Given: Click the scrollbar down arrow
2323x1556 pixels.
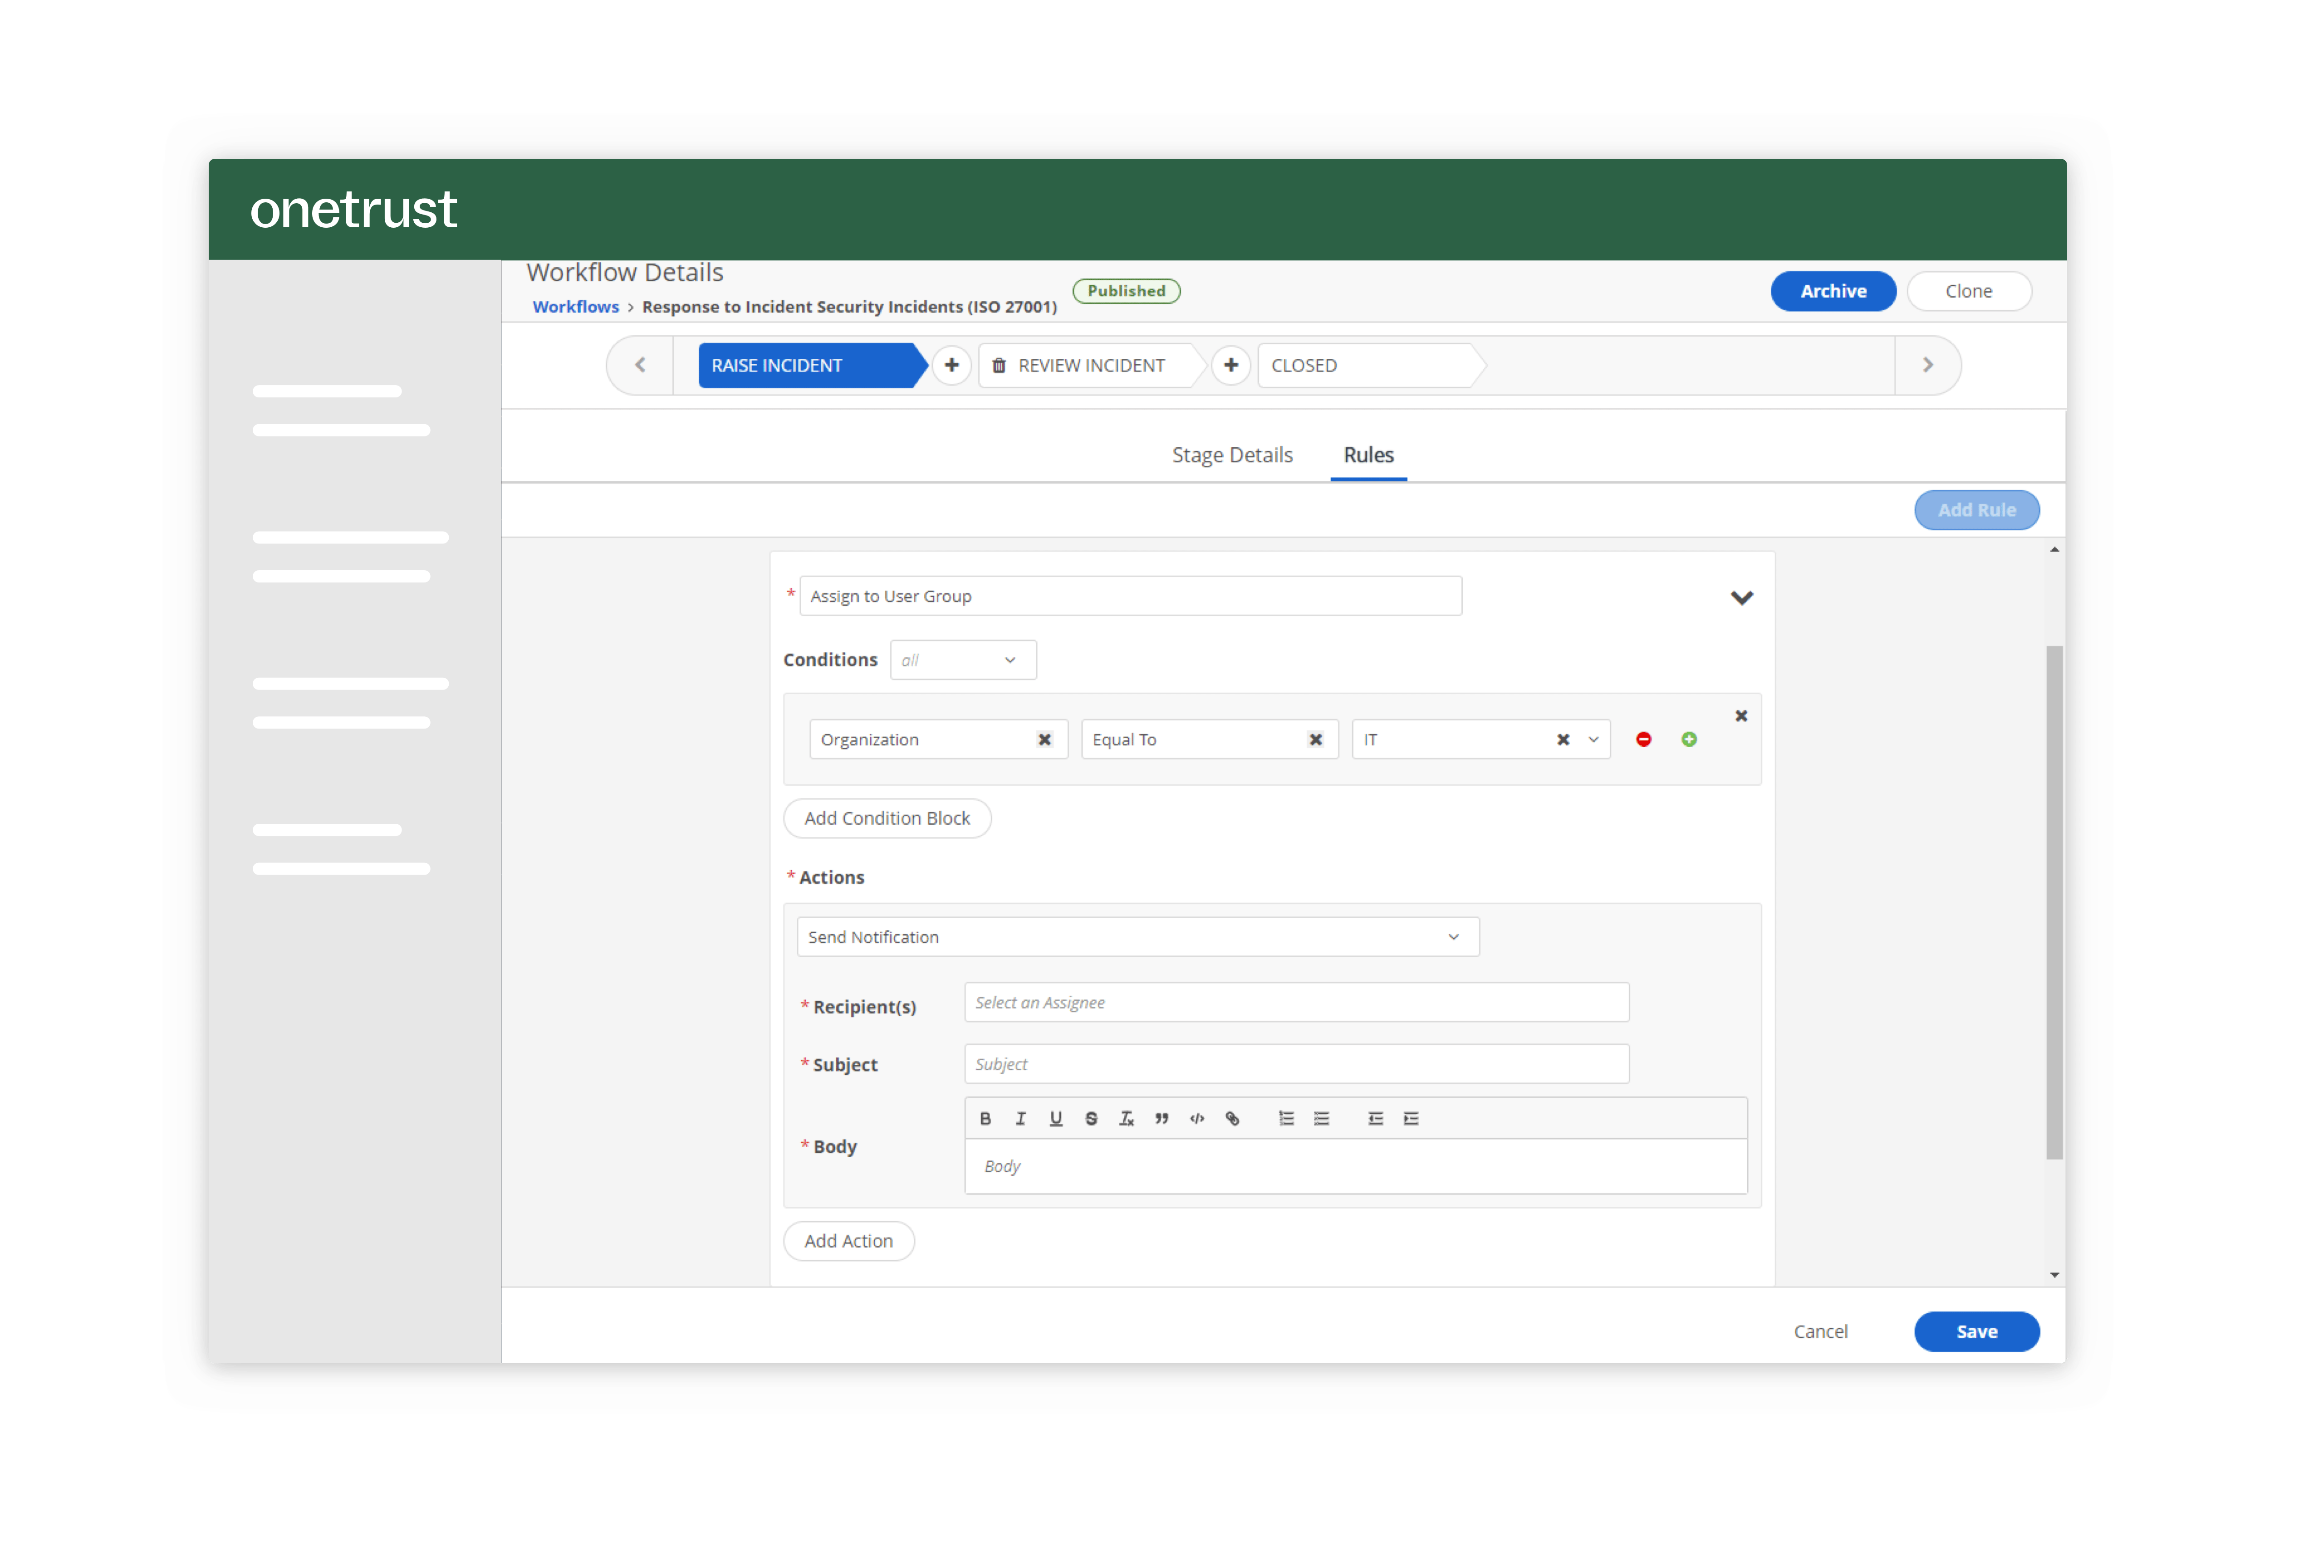Looking at the screenshot, I should (2054, 1274).
